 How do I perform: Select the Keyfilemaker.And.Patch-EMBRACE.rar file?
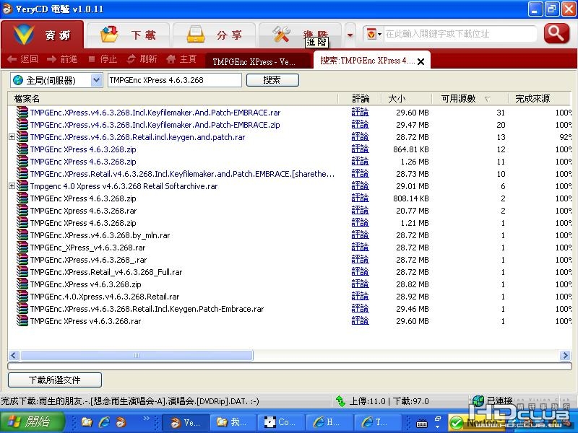click(155, 113)
